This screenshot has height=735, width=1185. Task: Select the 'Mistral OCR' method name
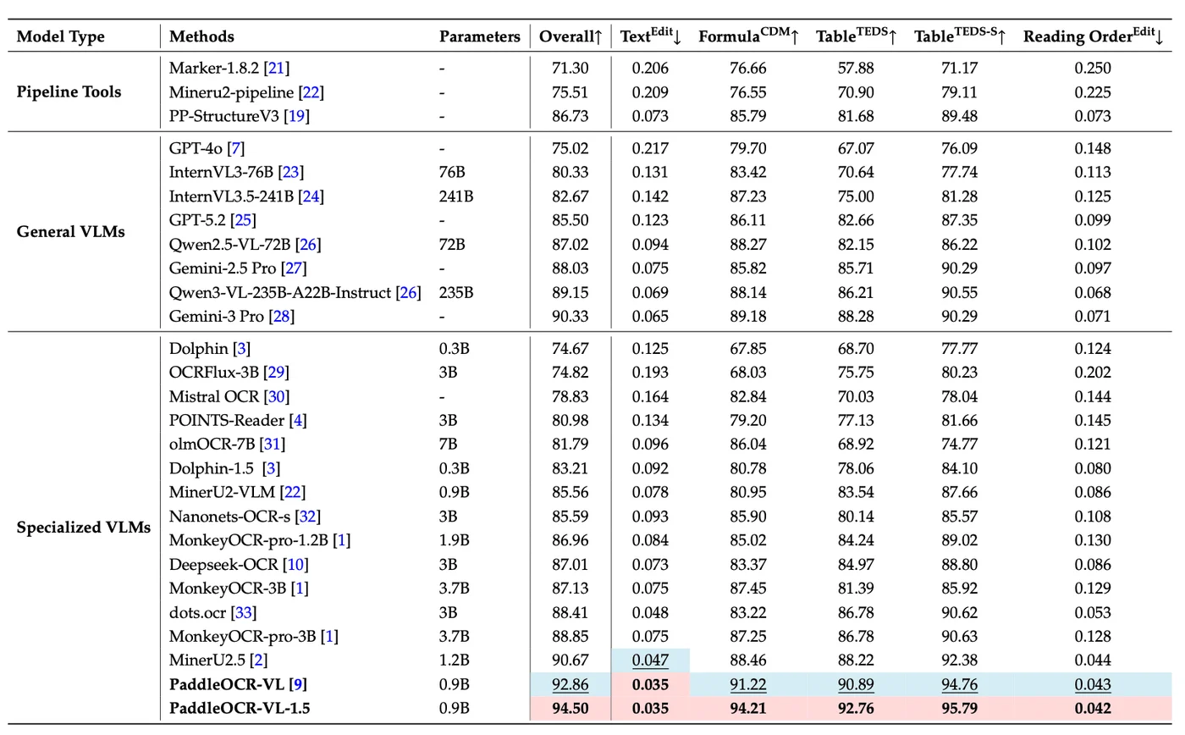coord(215,396)
